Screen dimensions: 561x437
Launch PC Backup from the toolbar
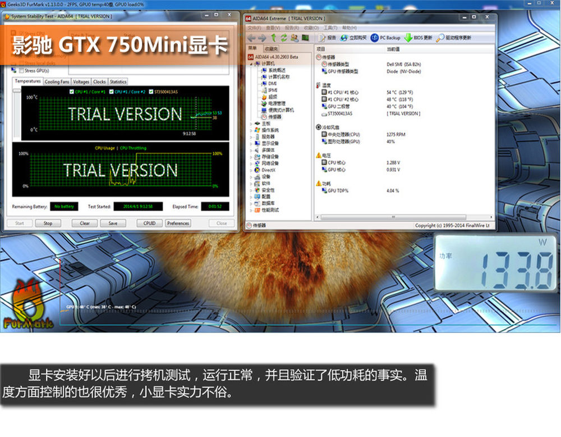point(385,38)
